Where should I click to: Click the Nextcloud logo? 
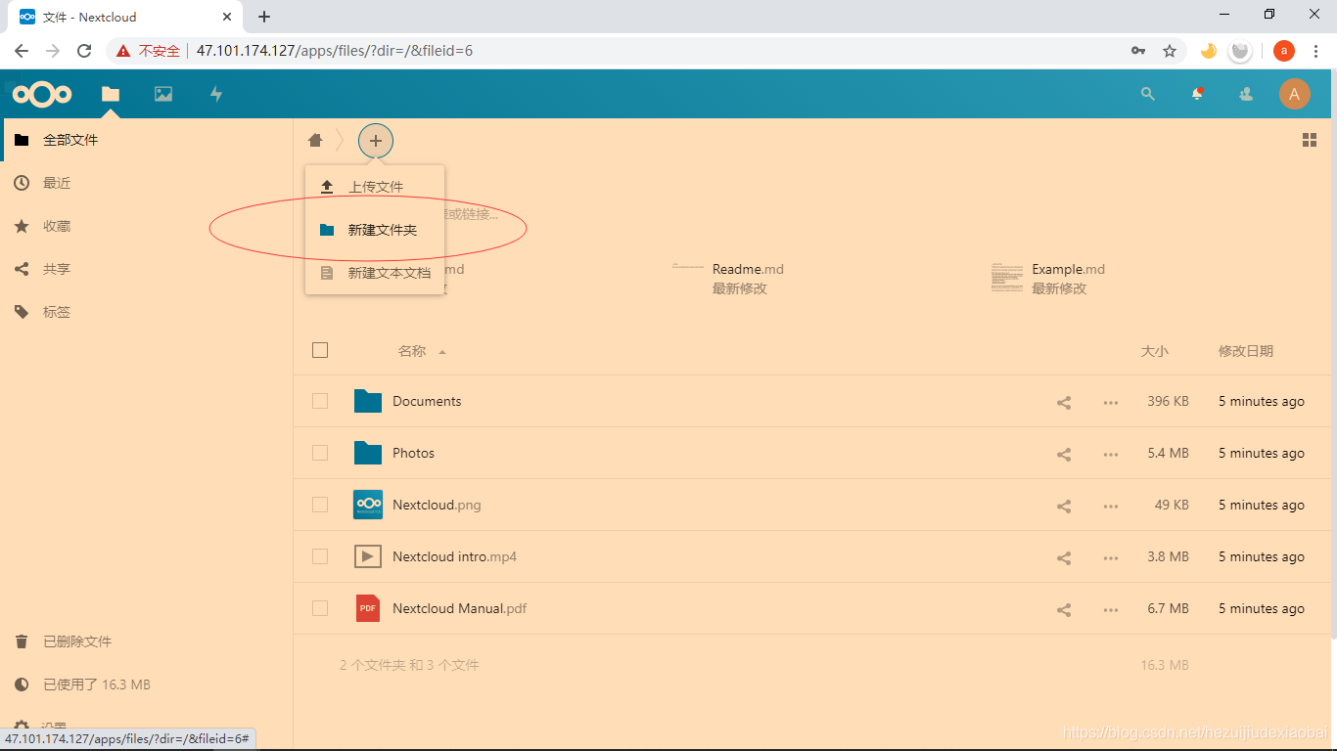42,94
